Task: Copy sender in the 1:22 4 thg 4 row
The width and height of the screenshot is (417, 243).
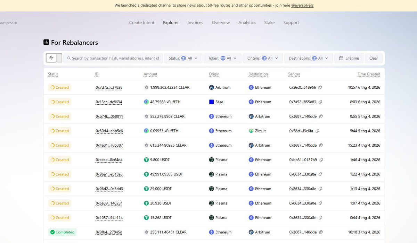Action: [x=320, y=174]
